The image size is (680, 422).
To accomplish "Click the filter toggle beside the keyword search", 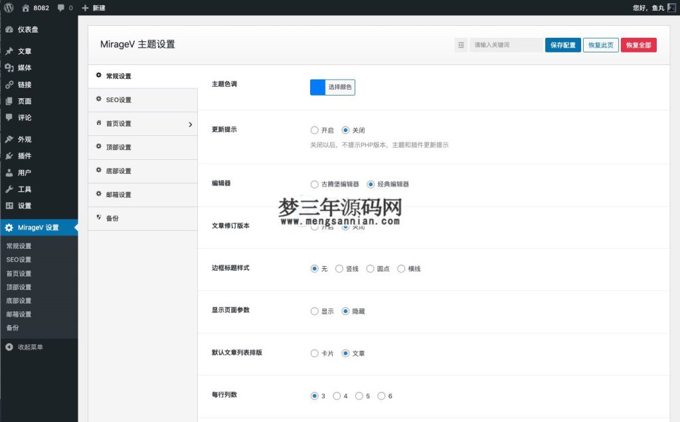I will click(x=462, y=44).
